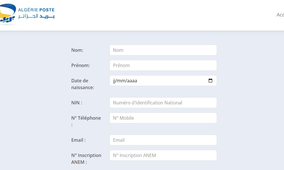Select the month (mm) segment of birth date
This screenshot has width=284, height=170.
[121, 81]
